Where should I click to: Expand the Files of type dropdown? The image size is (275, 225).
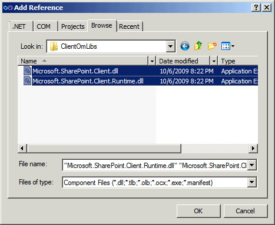pyautogui.click(x=252, y=182)
